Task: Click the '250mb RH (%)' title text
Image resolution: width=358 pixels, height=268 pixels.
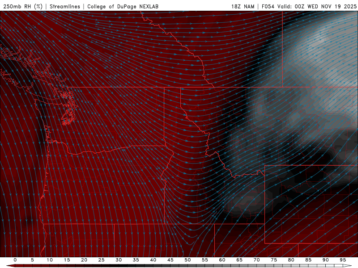Action: (x=23, y=6)
